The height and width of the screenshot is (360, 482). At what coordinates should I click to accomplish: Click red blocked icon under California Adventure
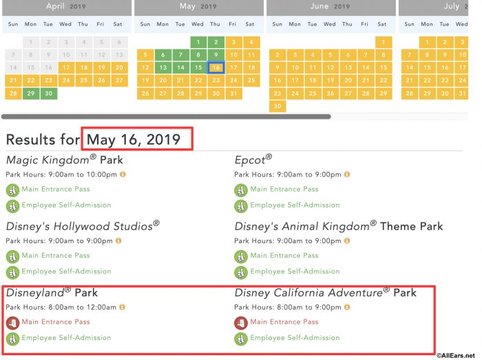coord(241,323)
